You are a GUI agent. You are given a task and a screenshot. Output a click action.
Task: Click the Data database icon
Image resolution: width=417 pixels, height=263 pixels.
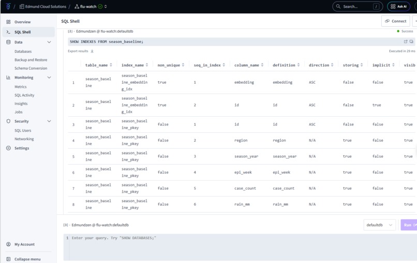pyautogui.click(x=8, y=42)
